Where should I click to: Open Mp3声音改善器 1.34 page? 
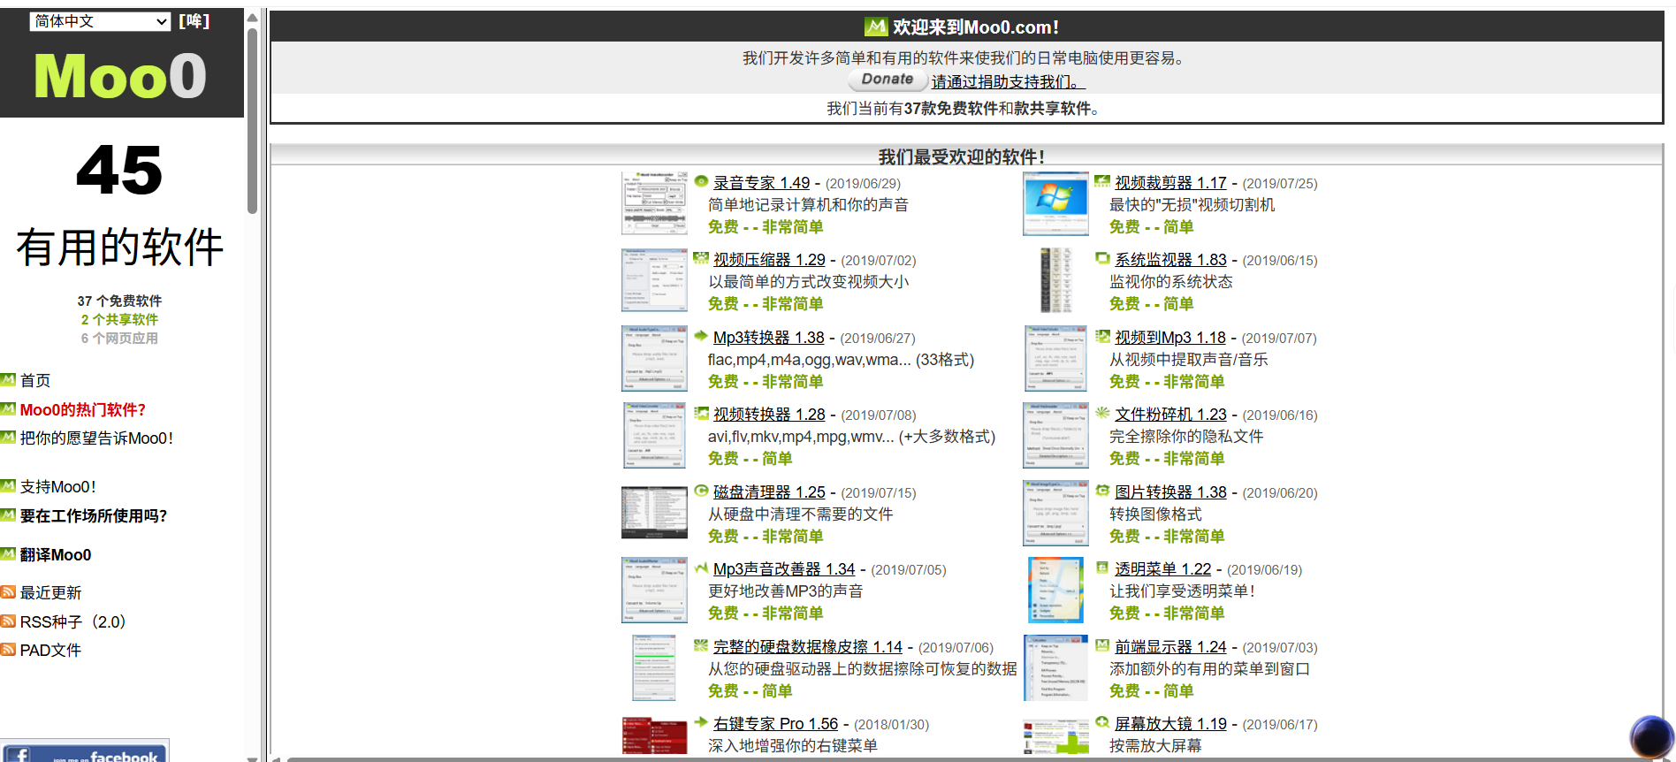tap(784, 569)
